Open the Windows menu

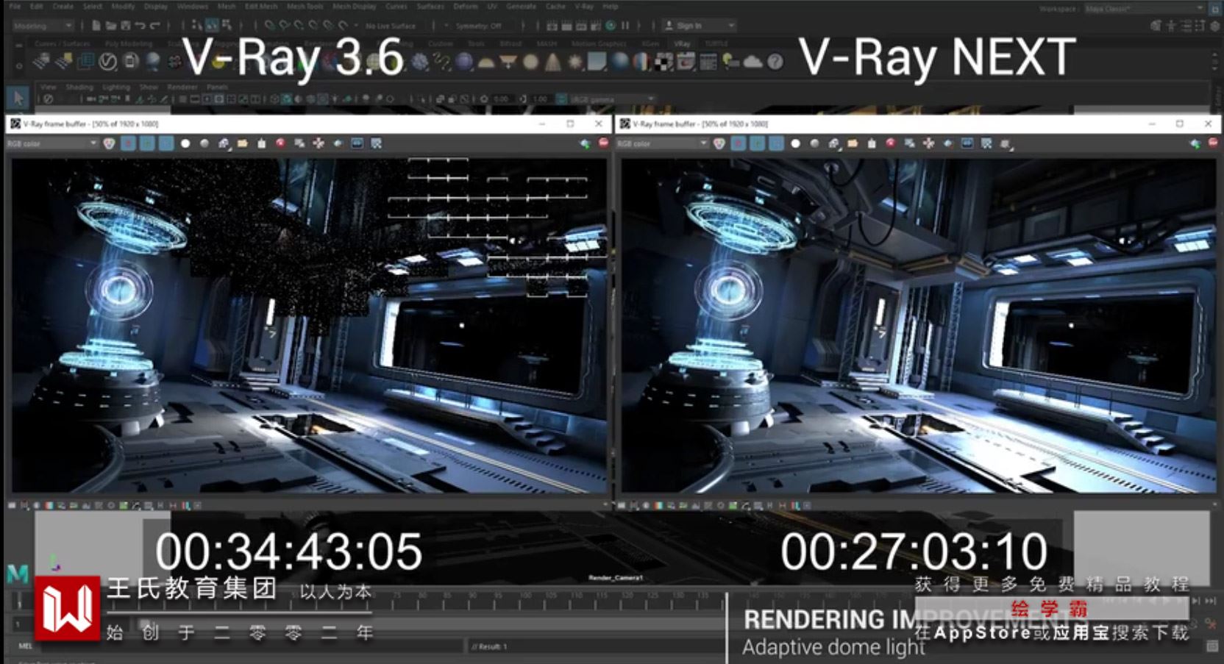click(192, 7)
